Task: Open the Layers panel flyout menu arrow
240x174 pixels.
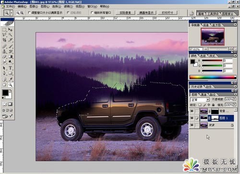Action: coord(235,94)
